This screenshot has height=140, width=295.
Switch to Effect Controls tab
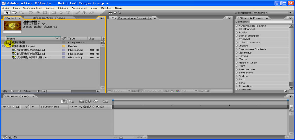[48, 18]
